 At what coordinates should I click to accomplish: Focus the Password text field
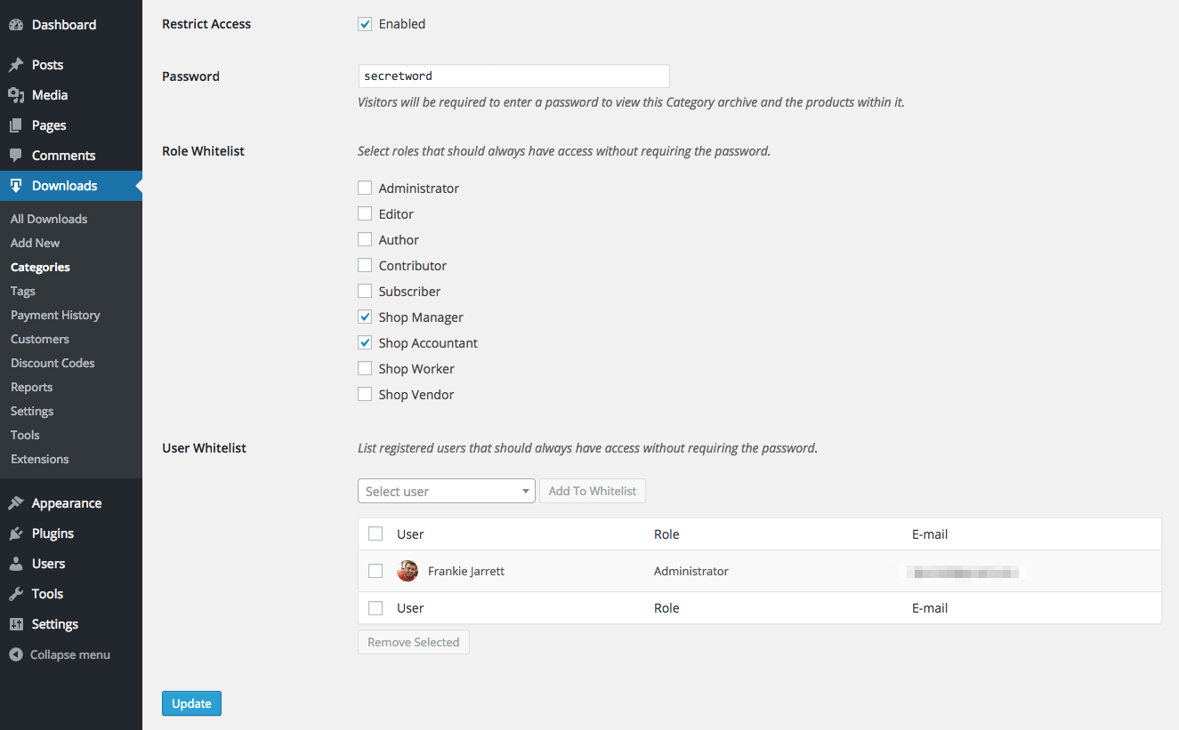point(513,76)
